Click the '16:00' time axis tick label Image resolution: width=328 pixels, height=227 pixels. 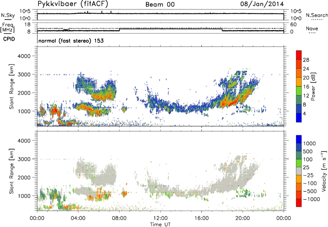tap(201, 218)
